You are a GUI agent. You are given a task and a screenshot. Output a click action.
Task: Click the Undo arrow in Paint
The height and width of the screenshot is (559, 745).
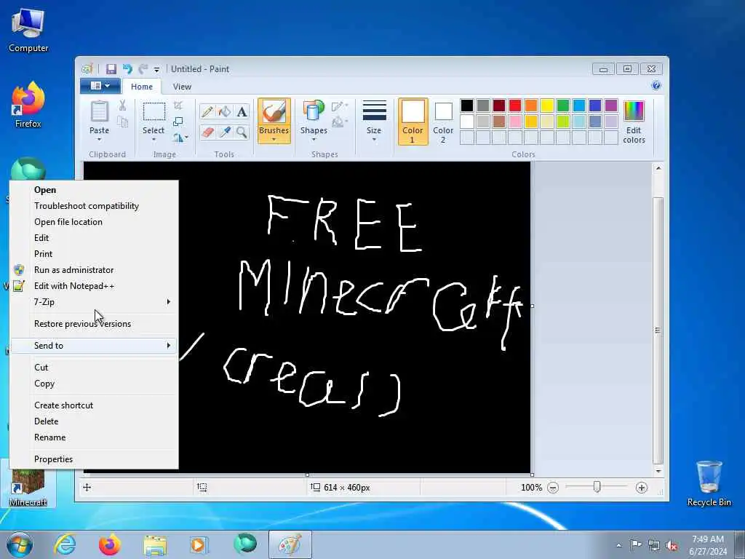[127, 69]
